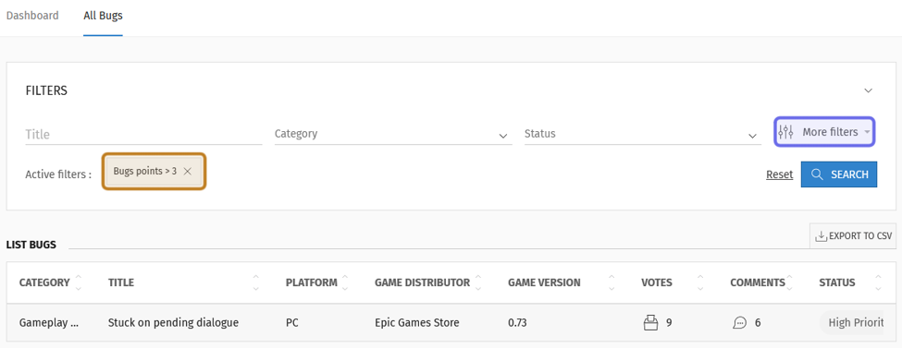902x348 pixels.
Task: Sort by Platform column arrows
Action: point(345,282)
